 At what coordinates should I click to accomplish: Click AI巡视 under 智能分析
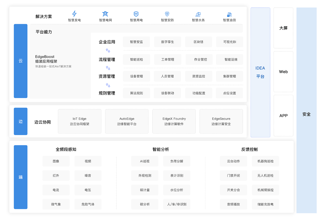(145, 161)
